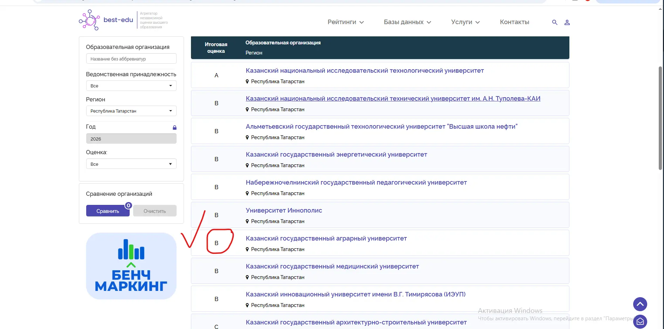This screenshot has width=664, height=329.
Task: Open the envelope message icon
Action: click(640, 321)
